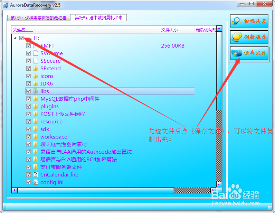Click the 支付宝服务端文件 folder icon
This screenshot has width=275, height=213.
(36, 167)
